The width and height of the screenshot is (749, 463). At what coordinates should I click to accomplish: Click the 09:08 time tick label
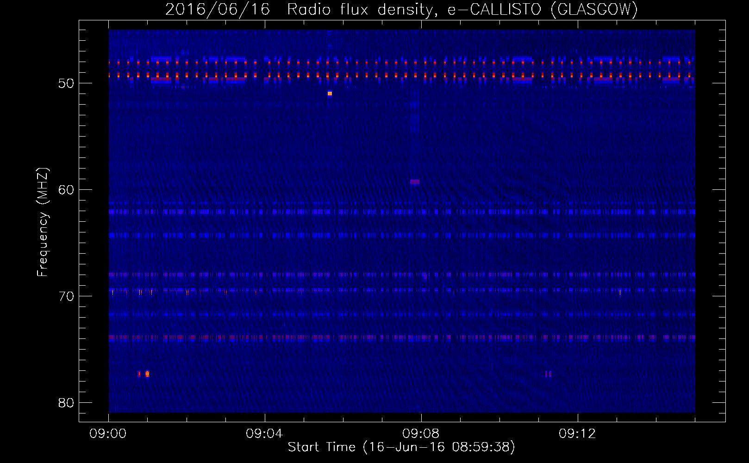click(x=421, y=434)
